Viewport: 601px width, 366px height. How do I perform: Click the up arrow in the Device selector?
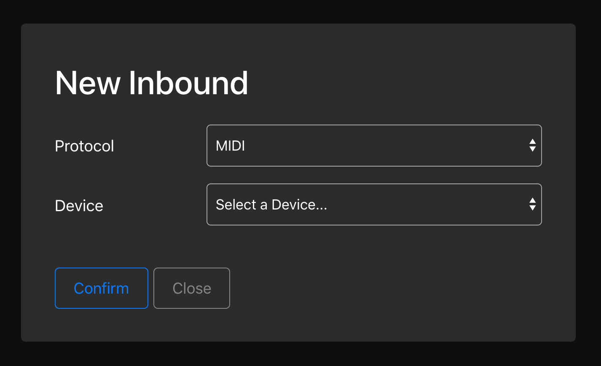click(x=533, y=201)
